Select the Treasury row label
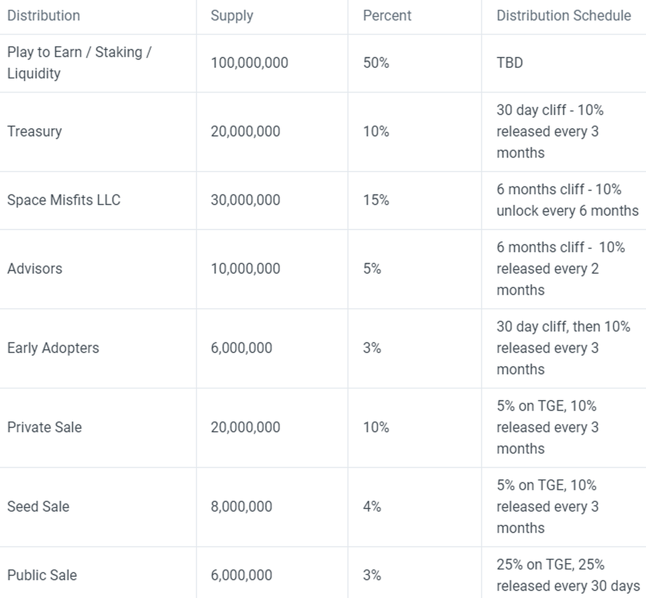The width and height of the screenshot is (646, 598). tap(34, 131)
